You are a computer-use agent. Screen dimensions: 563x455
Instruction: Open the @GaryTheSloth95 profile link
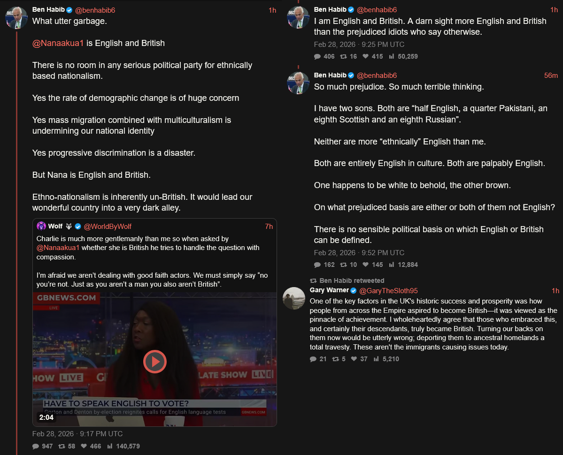tap(388, 291)
